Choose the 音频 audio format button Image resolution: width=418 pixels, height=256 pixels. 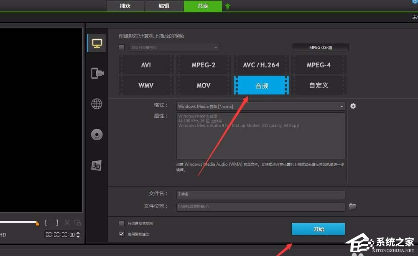click(261, 85)
